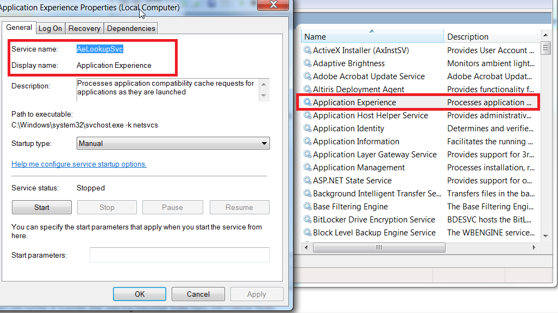Click the Application Information service gear icon

pos(307,142)
